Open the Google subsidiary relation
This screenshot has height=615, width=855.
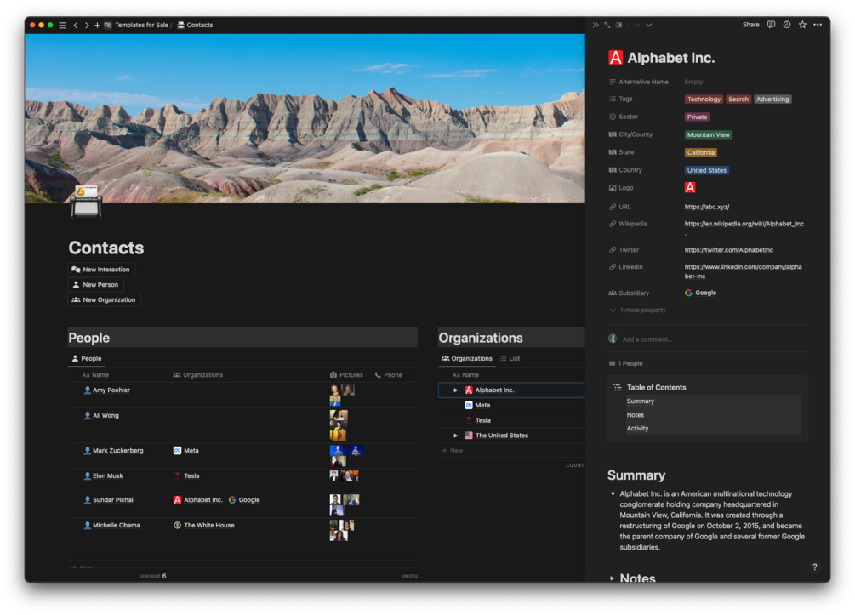click(x=700, y=293)
